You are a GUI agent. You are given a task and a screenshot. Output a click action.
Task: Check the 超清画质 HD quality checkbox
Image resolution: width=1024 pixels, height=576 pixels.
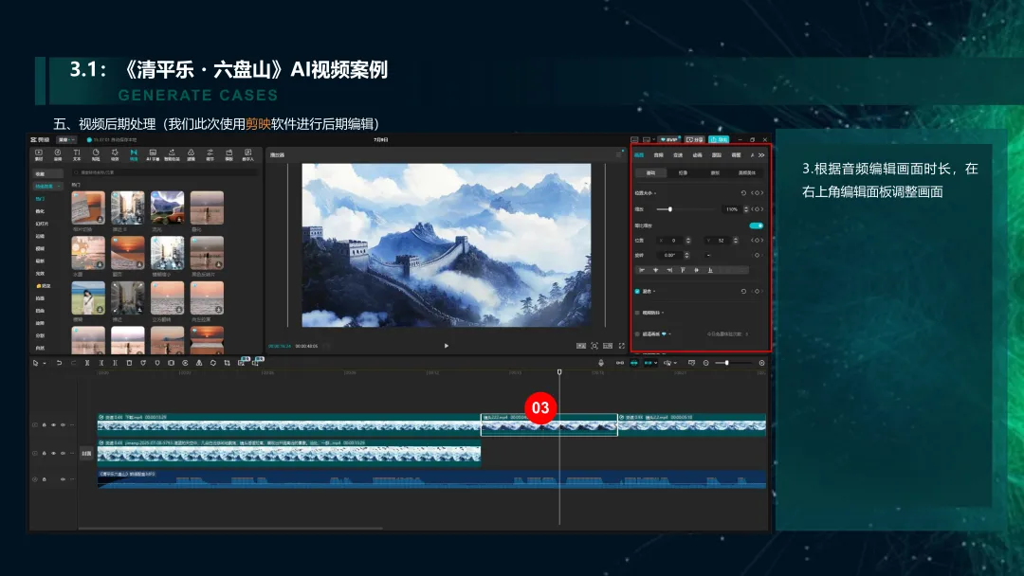(x=637, y=334)
